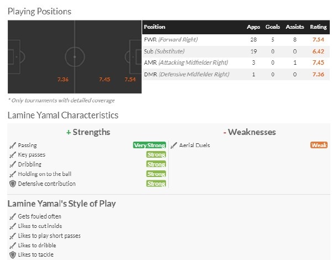This screenshot has height=260, width=332.
Task: Click the Holding on to the ball strength
Action: point(44,174)
